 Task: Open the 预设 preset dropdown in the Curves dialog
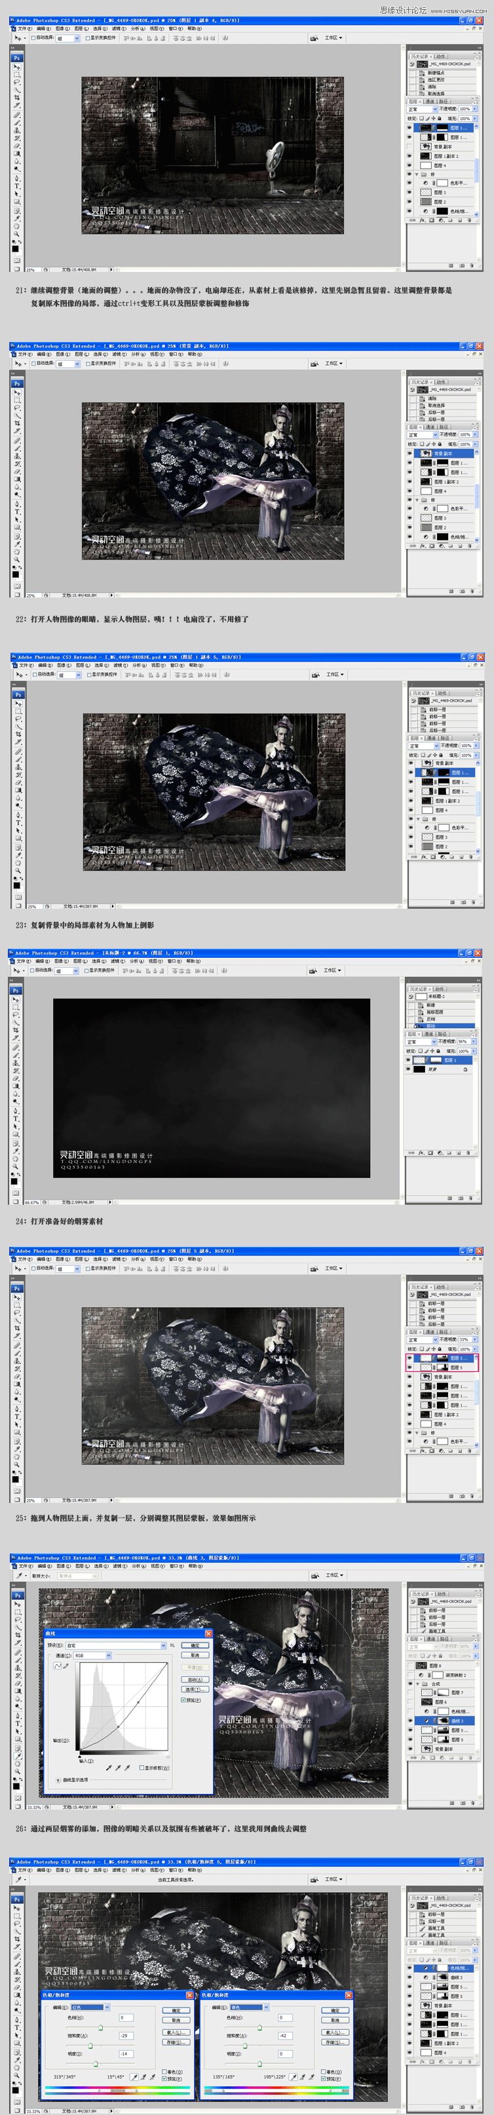(x=117, y=1645)
